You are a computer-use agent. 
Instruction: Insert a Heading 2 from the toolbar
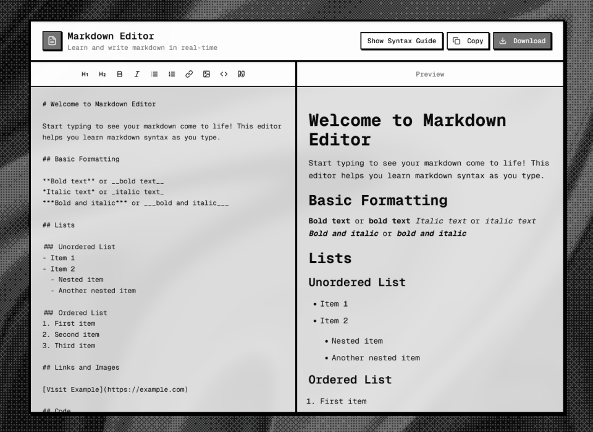pos(102,74)
